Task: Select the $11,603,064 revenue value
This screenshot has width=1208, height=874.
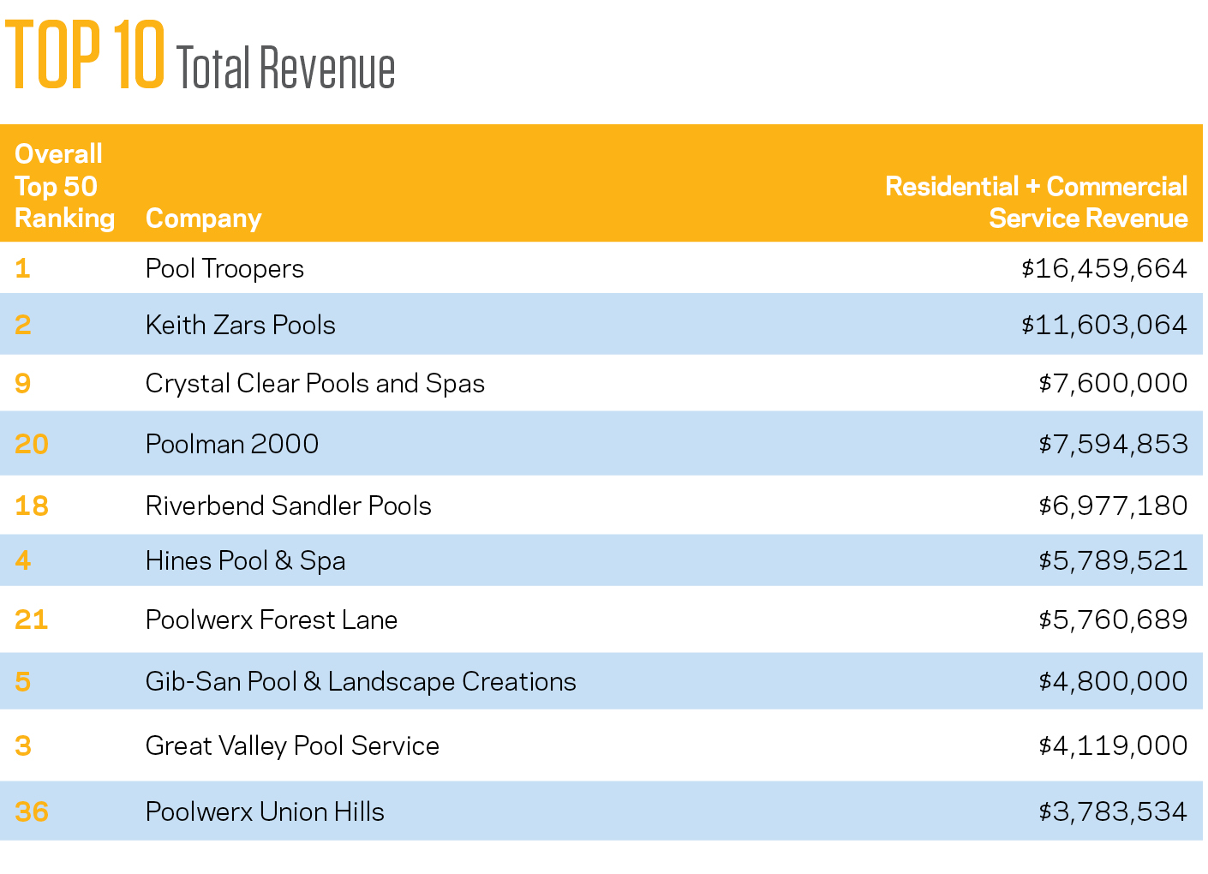Action: pyautogui.click(x=1103, y=326)
